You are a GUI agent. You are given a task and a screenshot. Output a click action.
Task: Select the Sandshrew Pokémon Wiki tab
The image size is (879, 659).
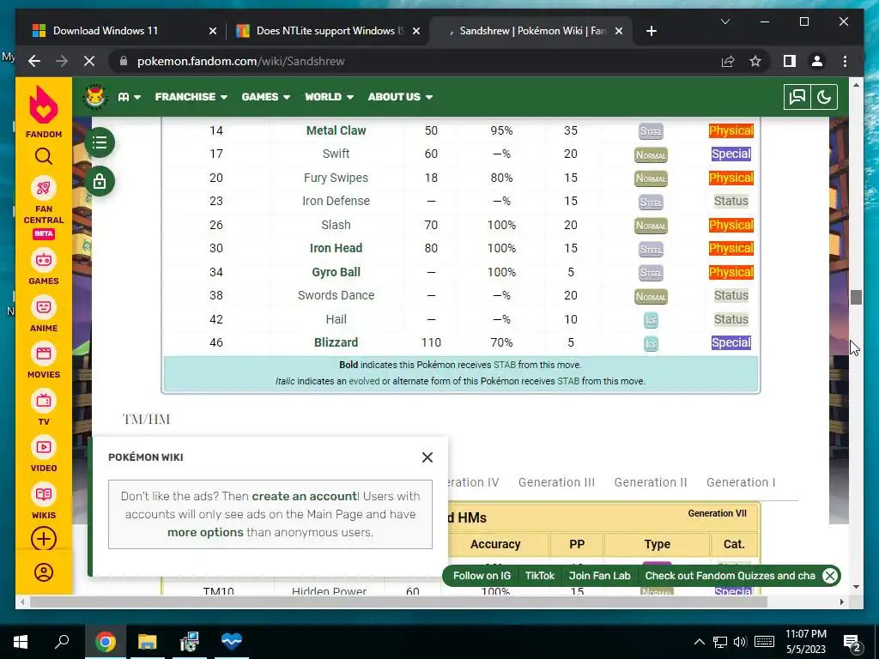(x=530, y=31)
